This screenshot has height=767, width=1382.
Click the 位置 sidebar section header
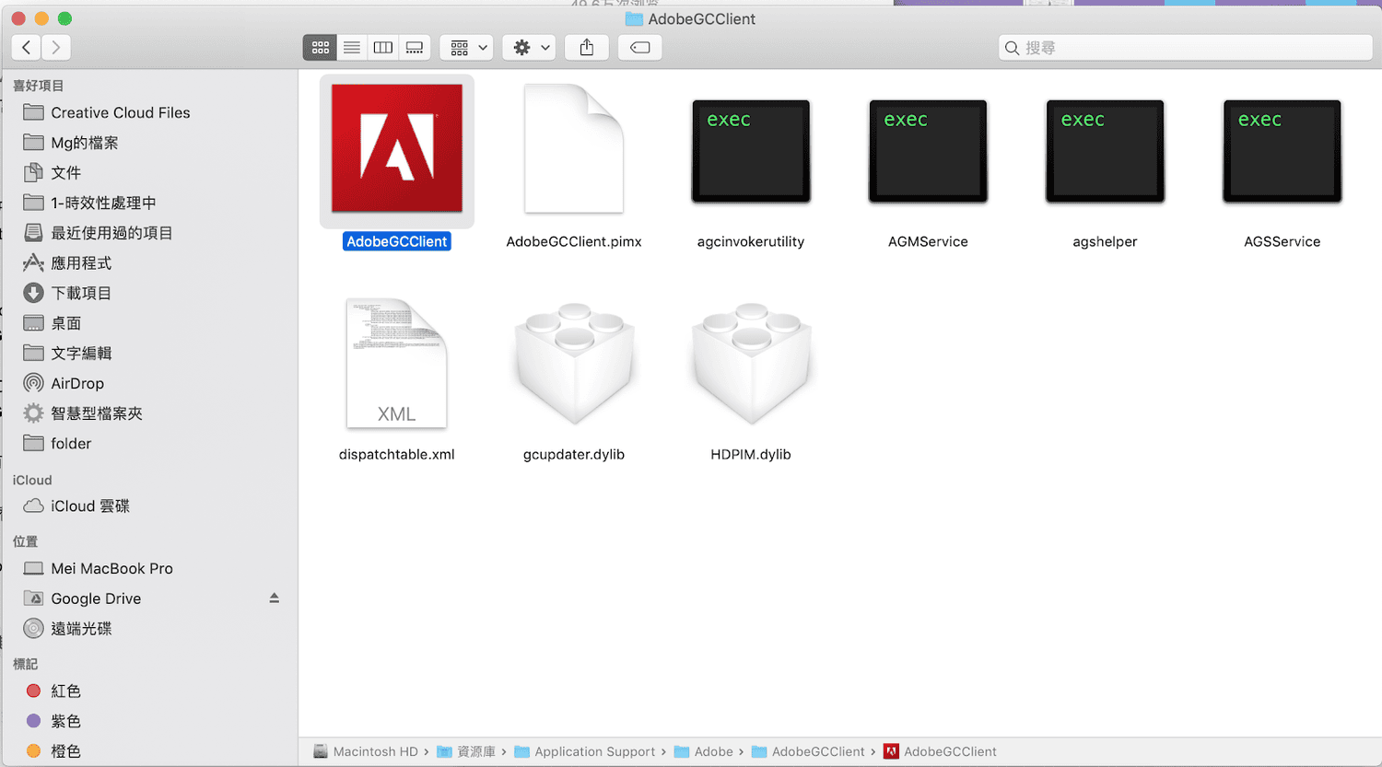[25, 541]
